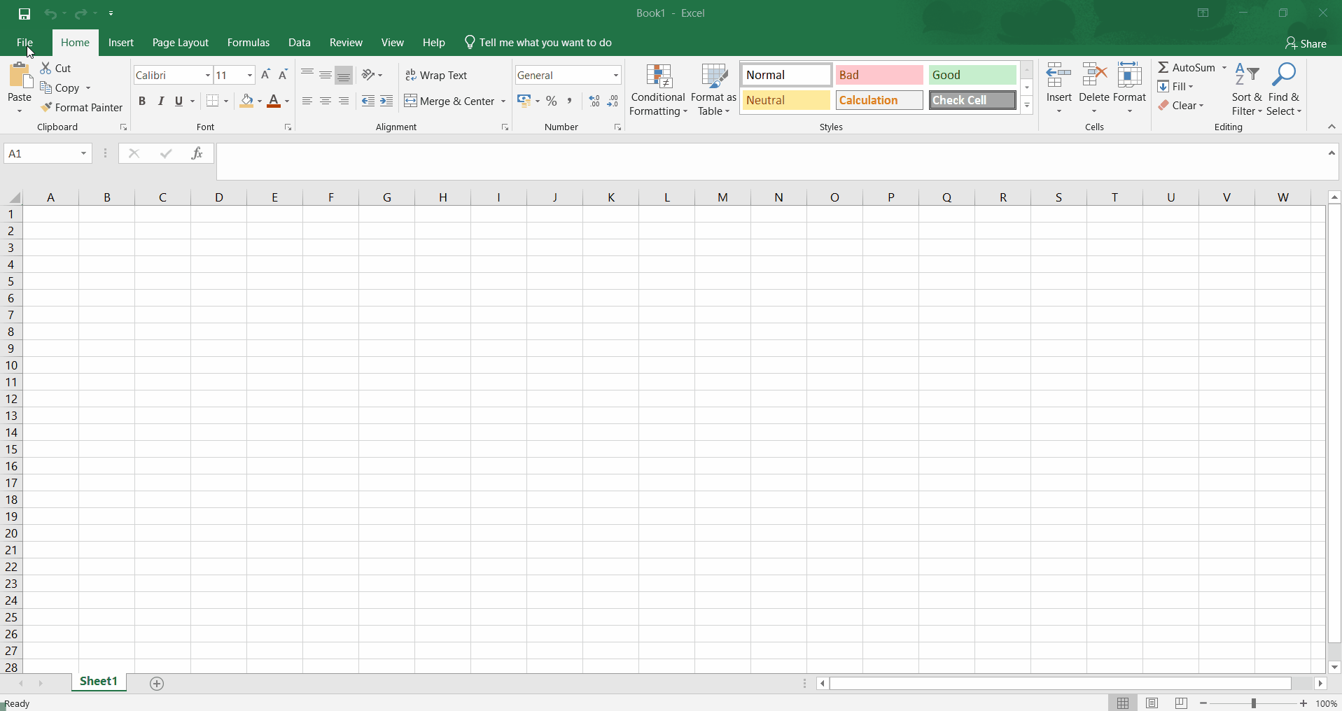
Task: Click the Percent Style icon
Action: (552, 101)
